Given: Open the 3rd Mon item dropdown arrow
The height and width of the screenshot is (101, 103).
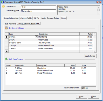Looking at the screenshot, I should coord(36,37).
